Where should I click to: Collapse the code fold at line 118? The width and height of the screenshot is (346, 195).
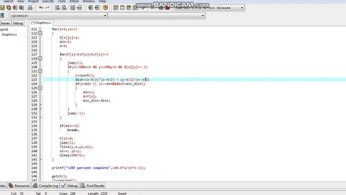click(40, 58)
